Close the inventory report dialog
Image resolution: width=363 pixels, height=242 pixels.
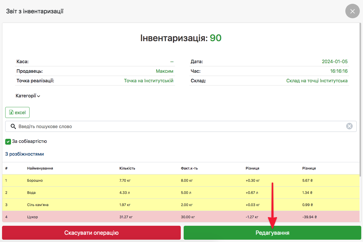[x=352, y=11]
